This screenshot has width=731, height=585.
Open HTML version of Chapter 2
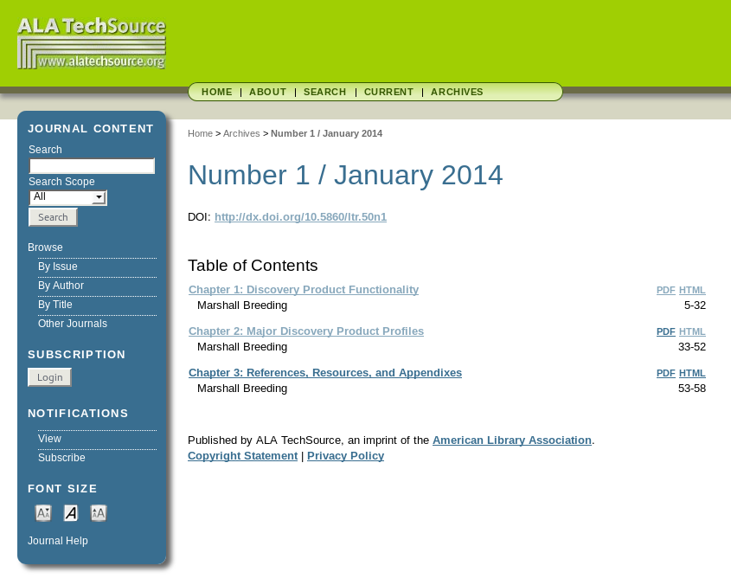click(692, 331)
